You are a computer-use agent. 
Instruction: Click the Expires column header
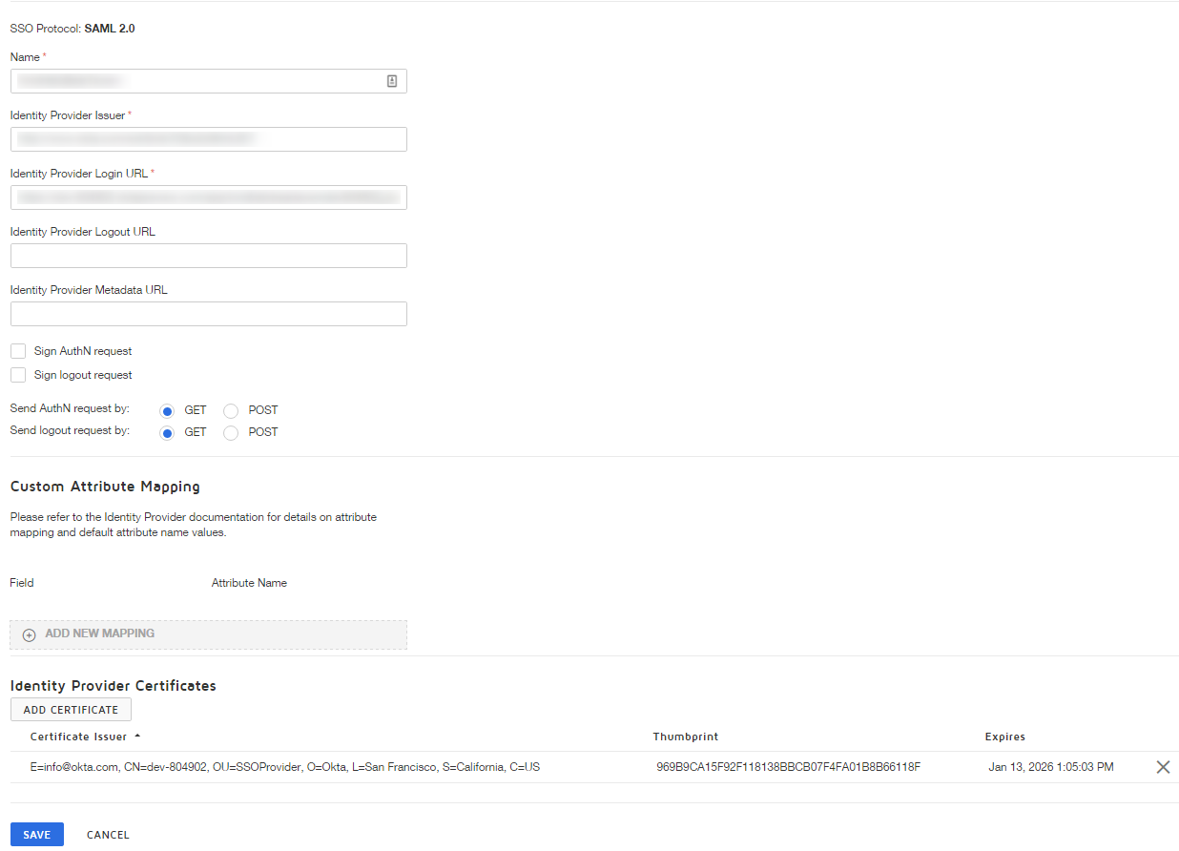(1004, 736)
